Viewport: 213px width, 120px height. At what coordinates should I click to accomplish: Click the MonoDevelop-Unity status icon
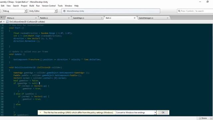[64, 11]
